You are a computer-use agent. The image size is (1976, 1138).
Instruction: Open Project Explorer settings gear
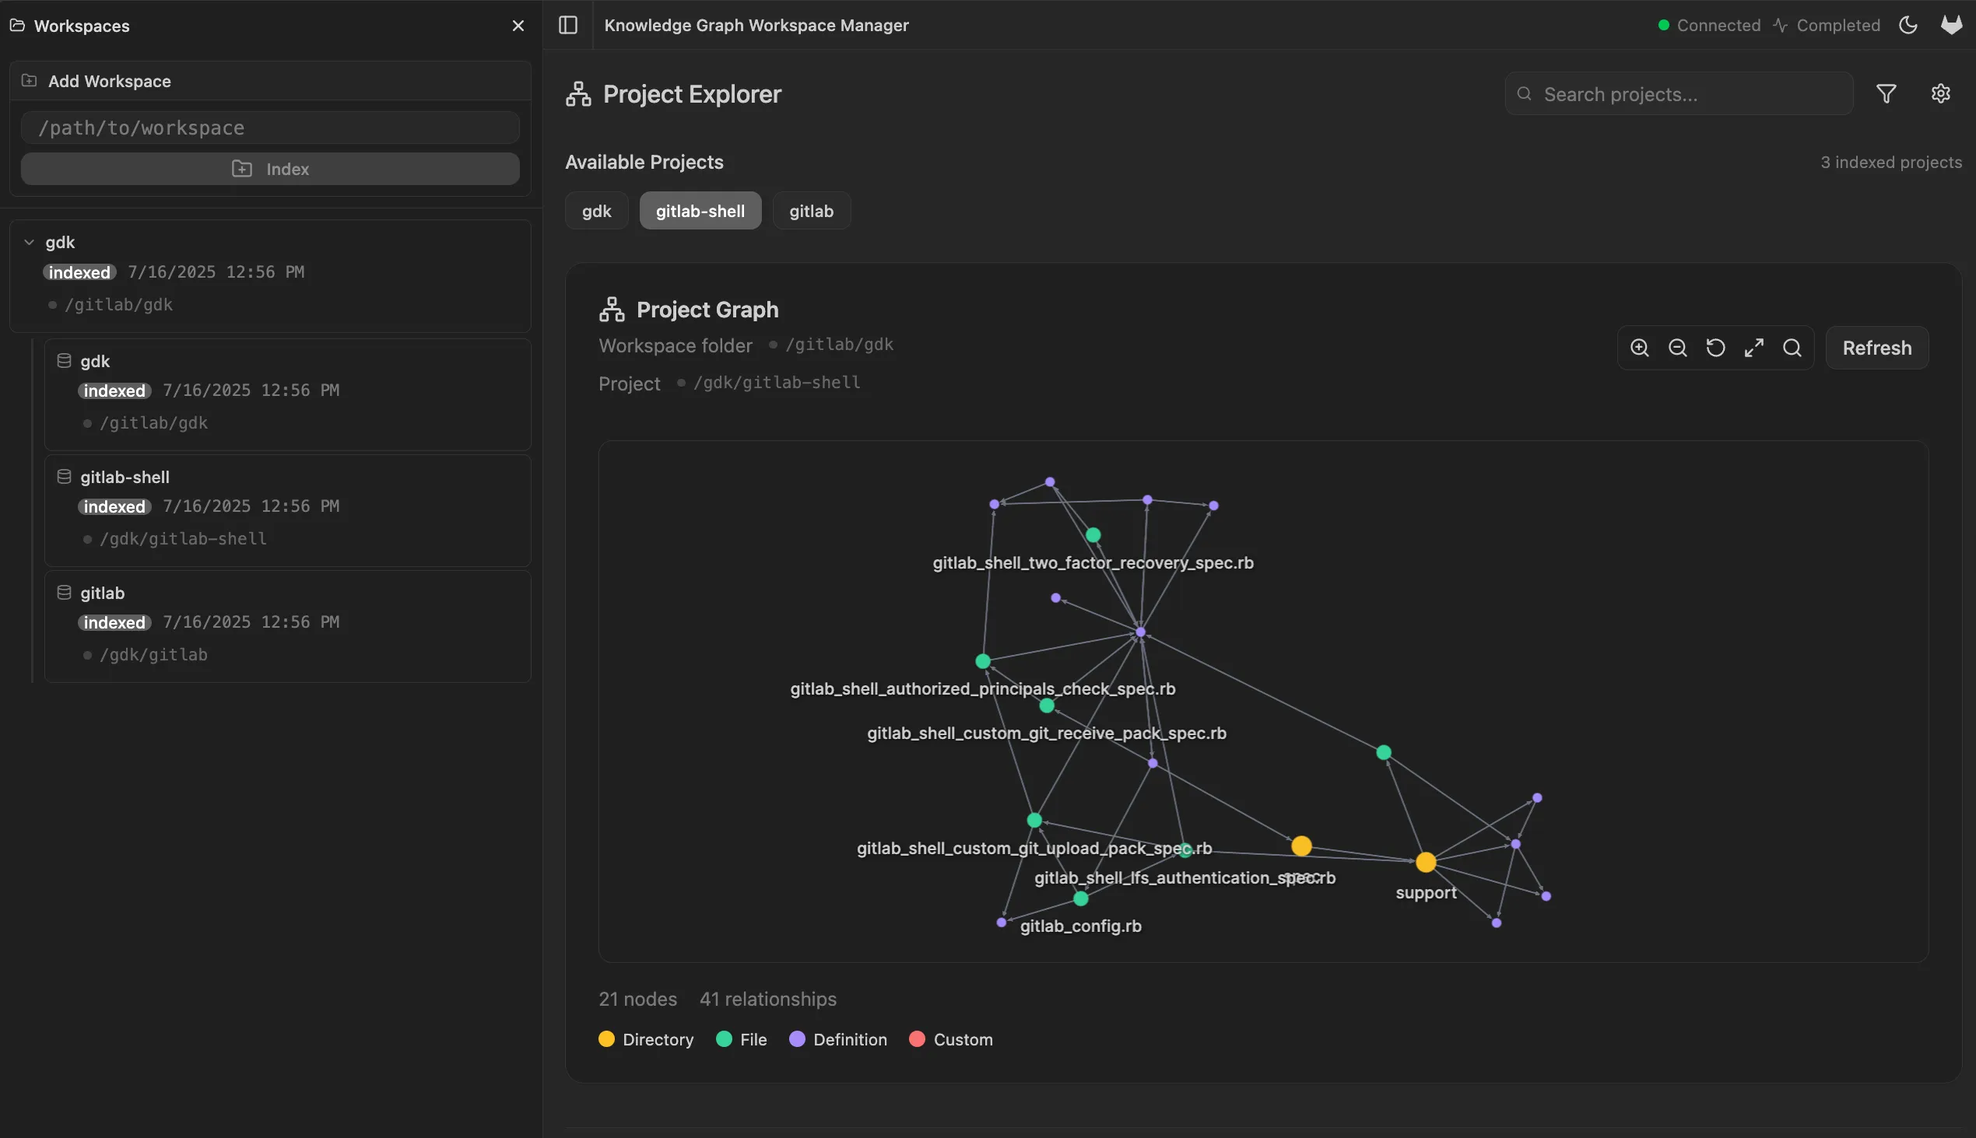pos(1941,94)
